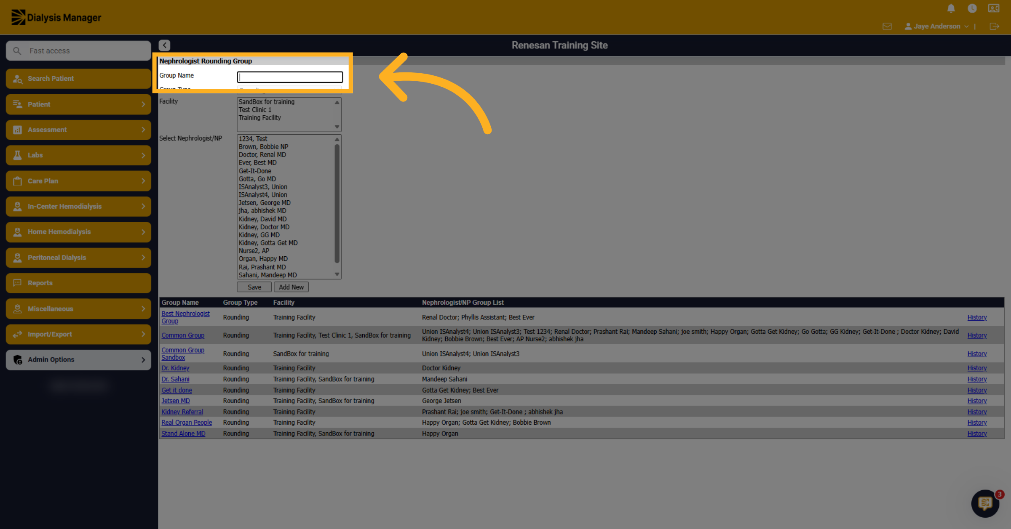Select Test Clinic 1 facility
The image size is (1011, 529).
click(x=255, y=110)
